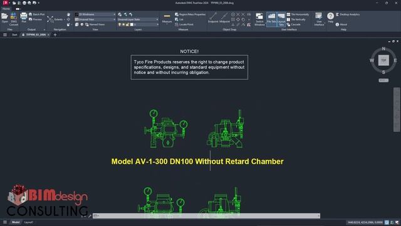Toggle layer lock padlock icon
Viewport: 401px width, 226px height.
[x=127, y=24]
